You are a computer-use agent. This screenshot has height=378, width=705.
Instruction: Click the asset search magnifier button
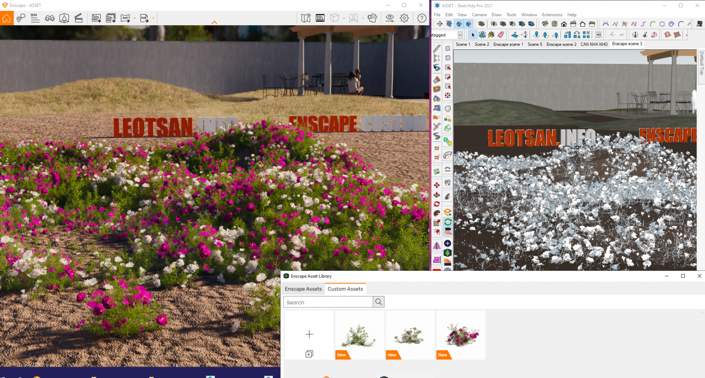pos(379,302)
